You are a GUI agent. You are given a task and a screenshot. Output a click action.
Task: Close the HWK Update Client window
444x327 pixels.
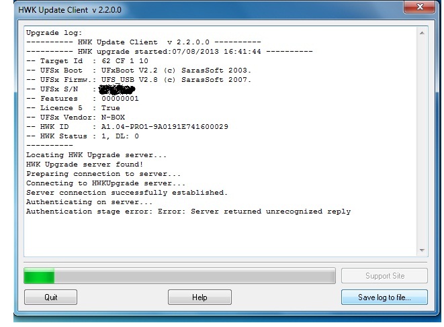click(420, 7)
